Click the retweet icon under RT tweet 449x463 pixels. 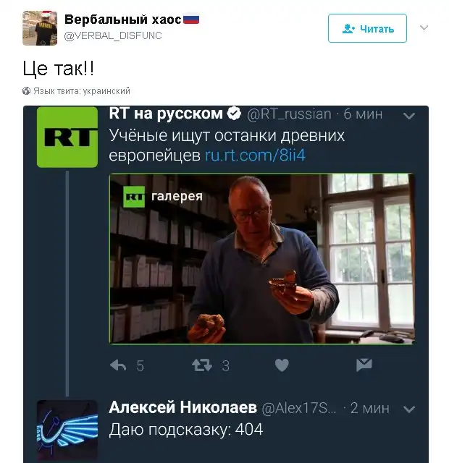pyautogui.click(x=202, y=365)
